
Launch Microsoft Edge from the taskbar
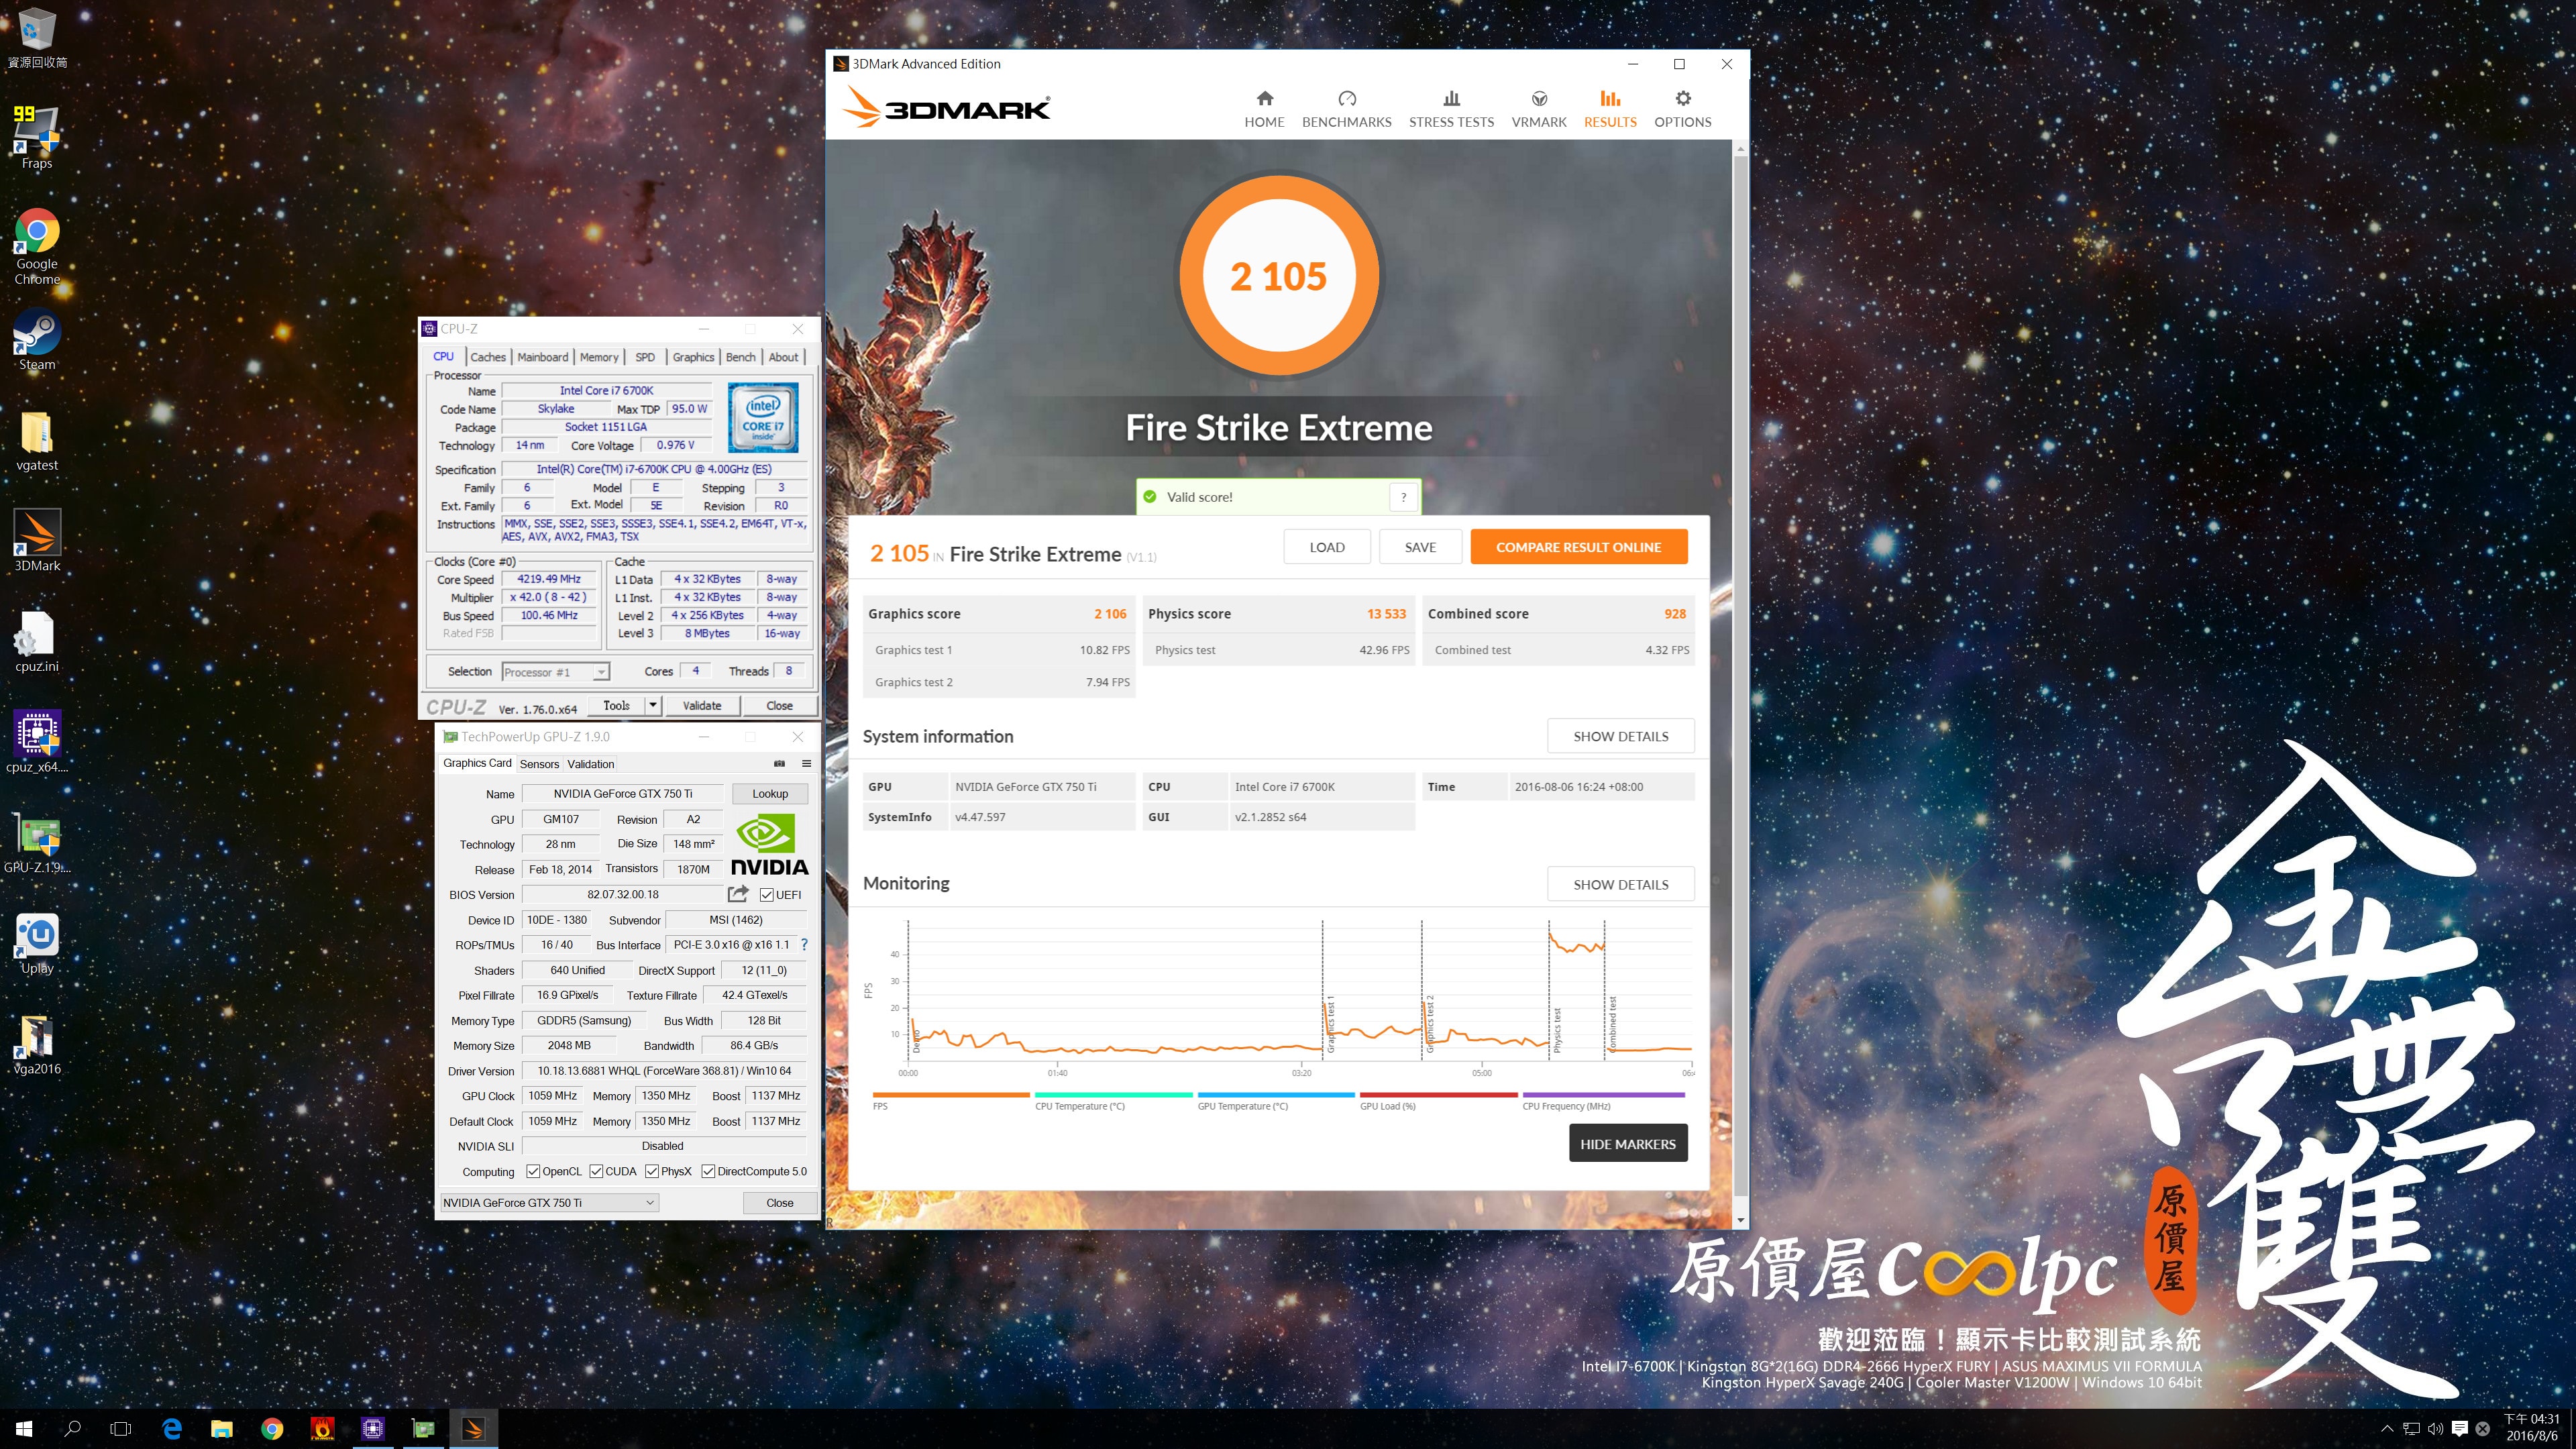pos(172,1429)
